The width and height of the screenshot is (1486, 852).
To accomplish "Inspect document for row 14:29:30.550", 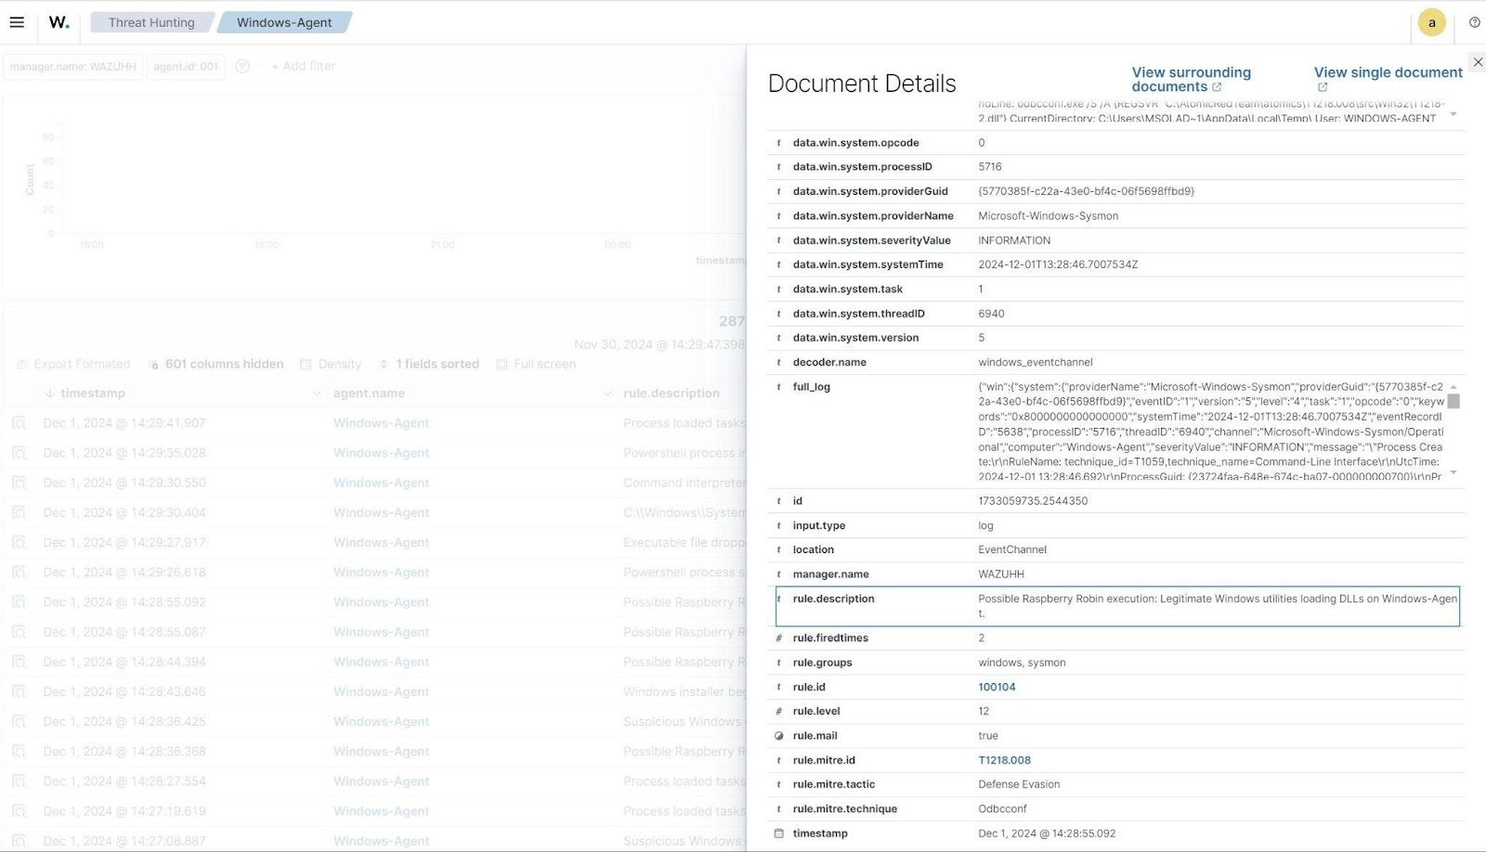I will coord(19,483).
